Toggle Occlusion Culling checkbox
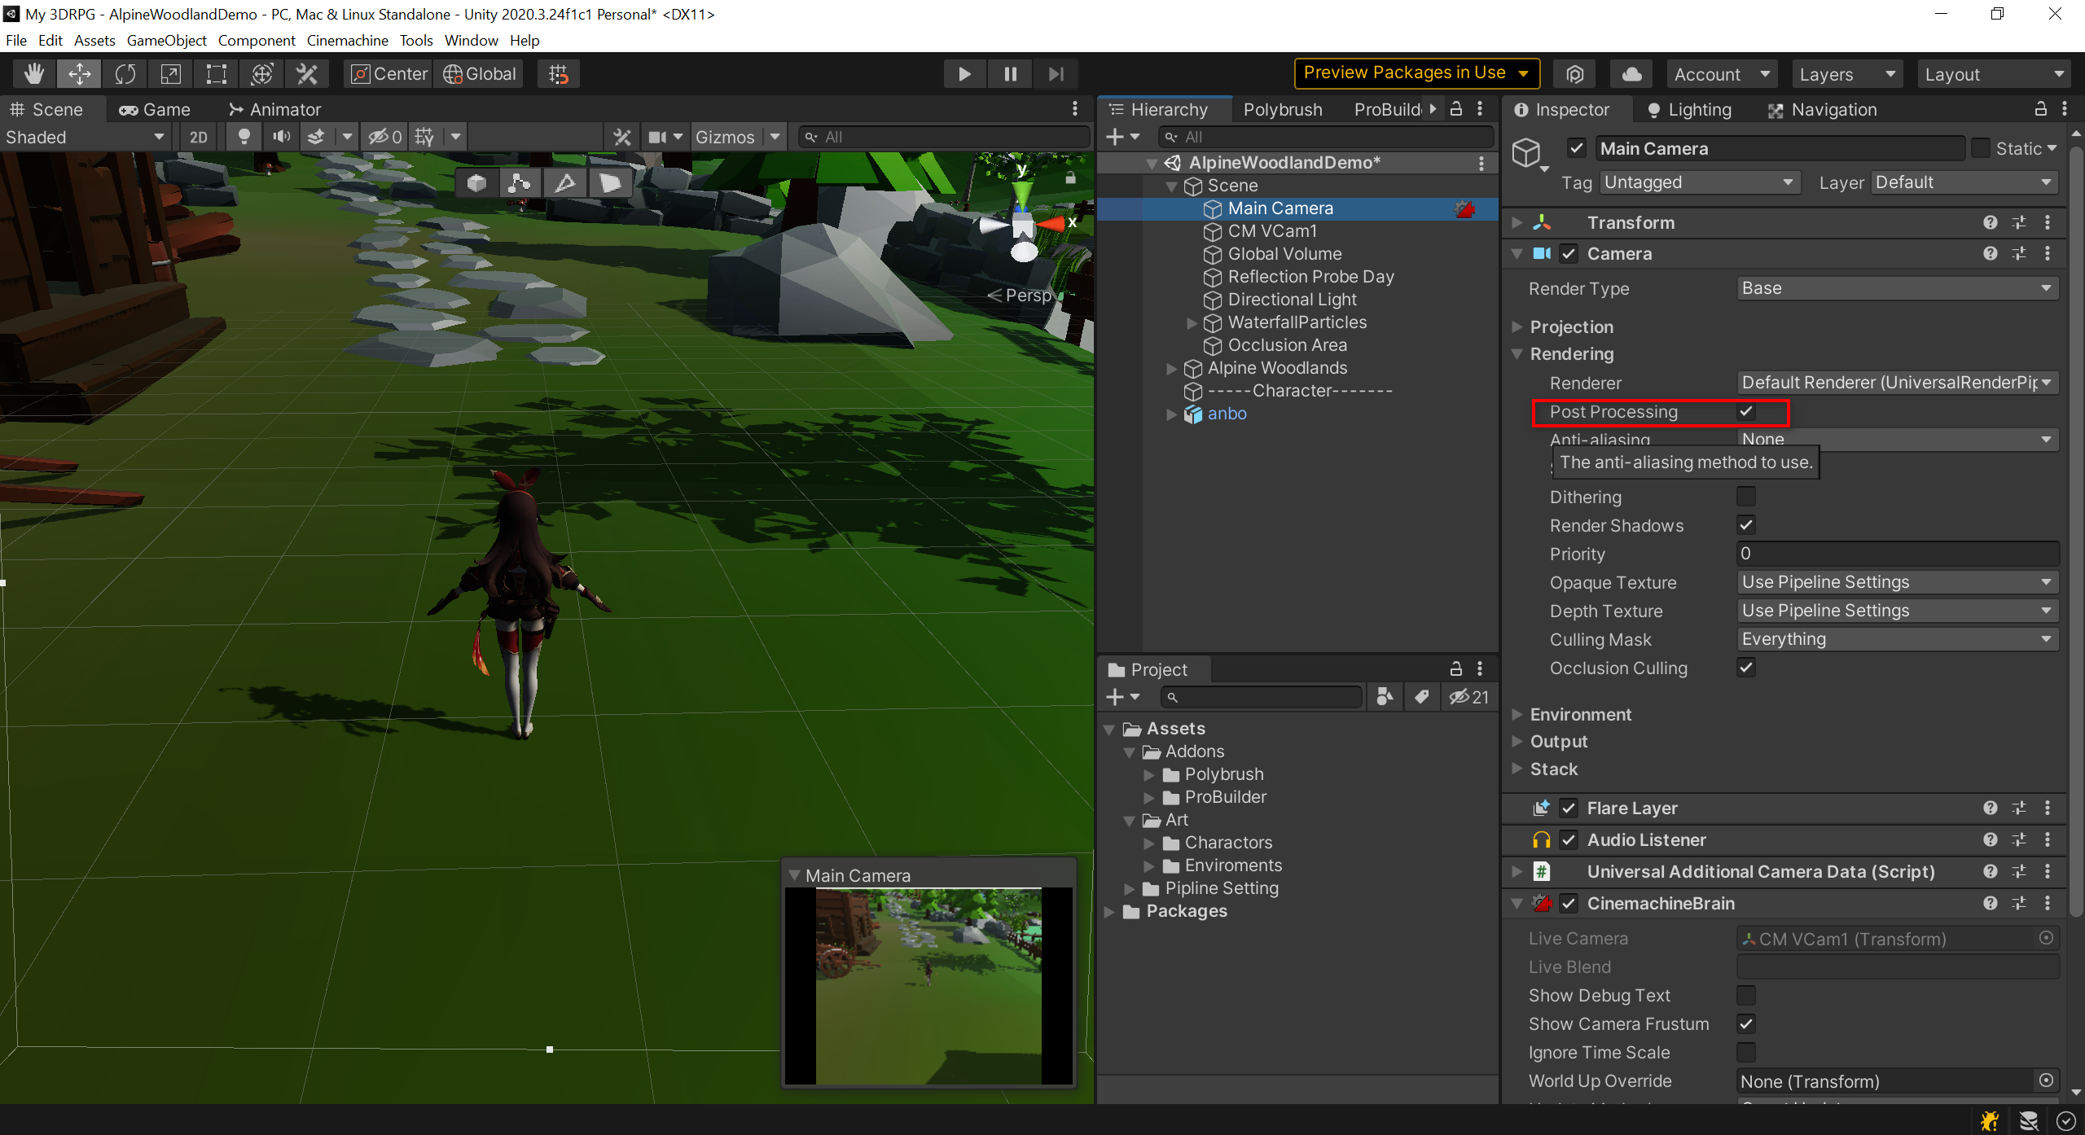Screen dimensions: 2085x1135 click(x=1746, y=668)
